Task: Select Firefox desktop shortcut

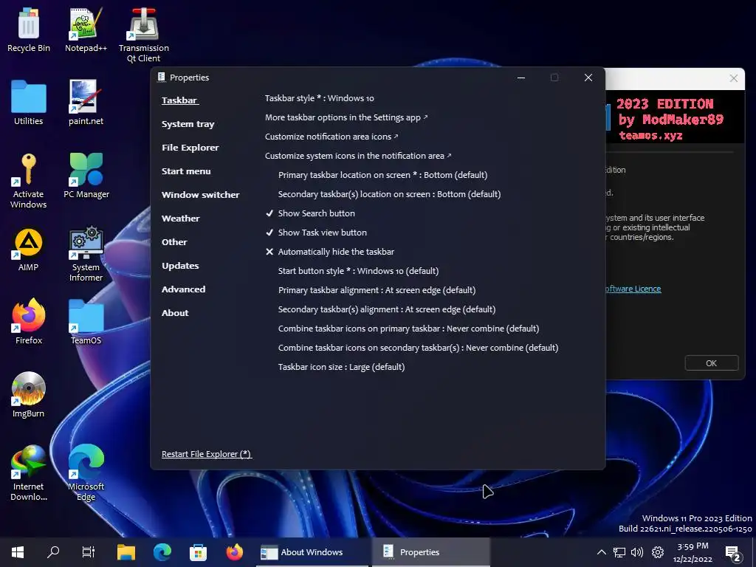Action: 29,322
